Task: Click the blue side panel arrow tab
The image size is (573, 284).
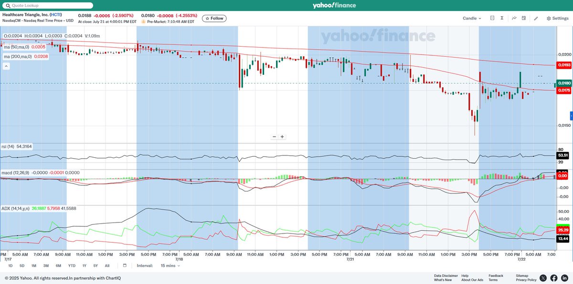Action: coord(571,116)
